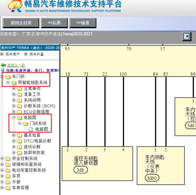
Task: Expand the 系统说明 folder
Action: coord(14,100)
